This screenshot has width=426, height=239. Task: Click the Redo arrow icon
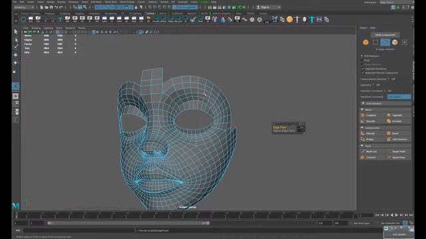pos(61,7)
